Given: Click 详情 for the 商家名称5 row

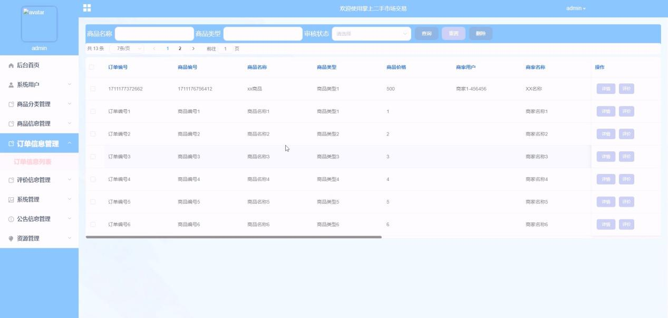Looking at the screenshot, I should (606, 203).
